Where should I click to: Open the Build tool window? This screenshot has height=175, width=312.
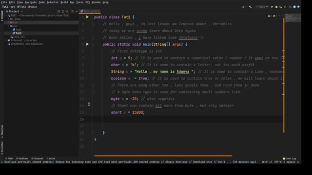(x=51, y=158)
